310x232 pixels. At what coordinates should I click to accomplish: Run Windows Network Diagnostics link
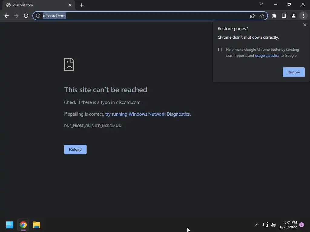(x=147, y=114)
